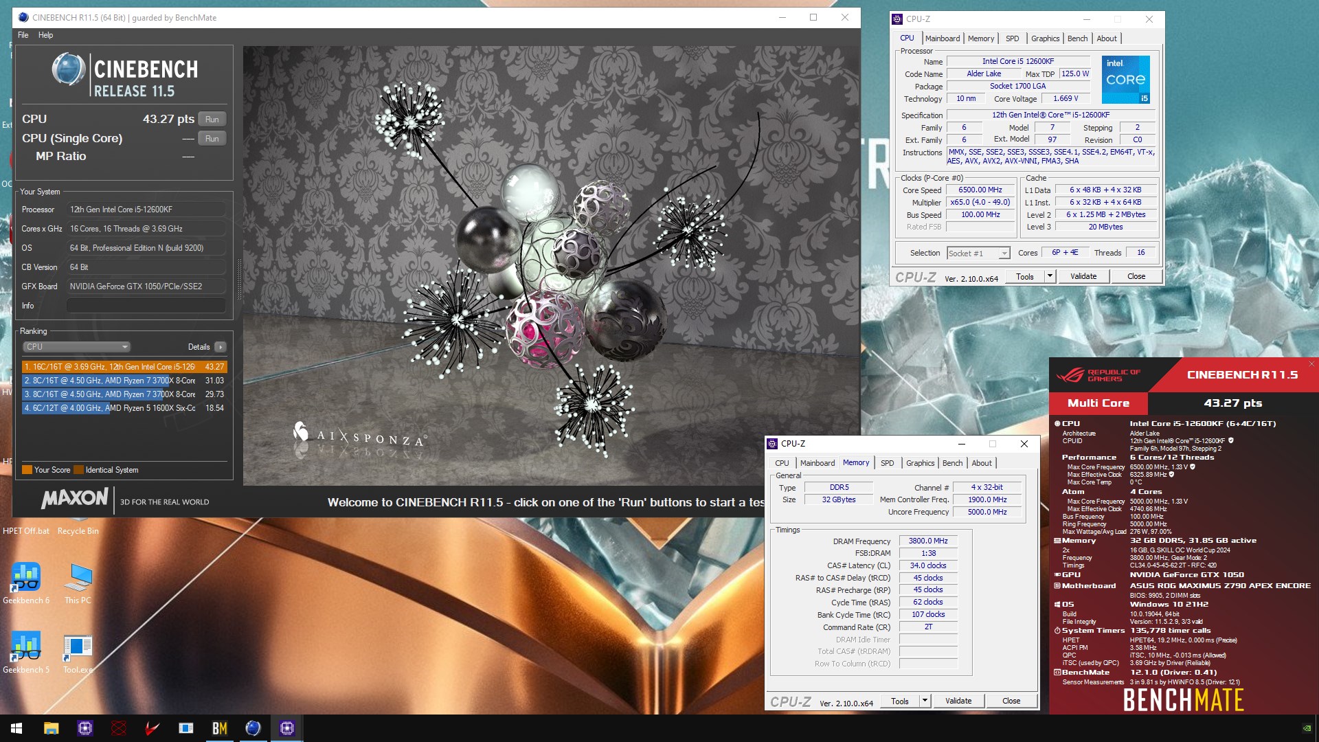Click the orange Your Score legend swatch

(x=27, y=470)
